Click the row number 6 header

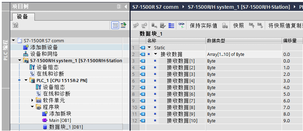pos(133,81)
